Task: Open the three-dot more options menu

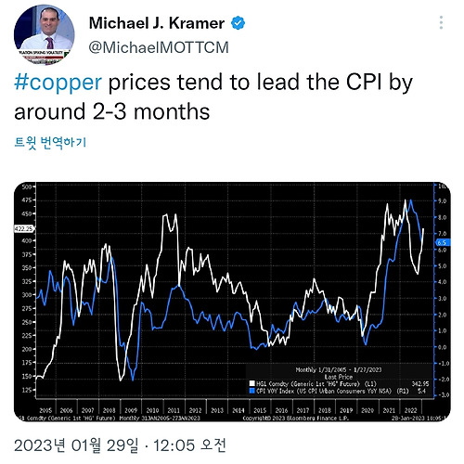Action: pos(441,22)
